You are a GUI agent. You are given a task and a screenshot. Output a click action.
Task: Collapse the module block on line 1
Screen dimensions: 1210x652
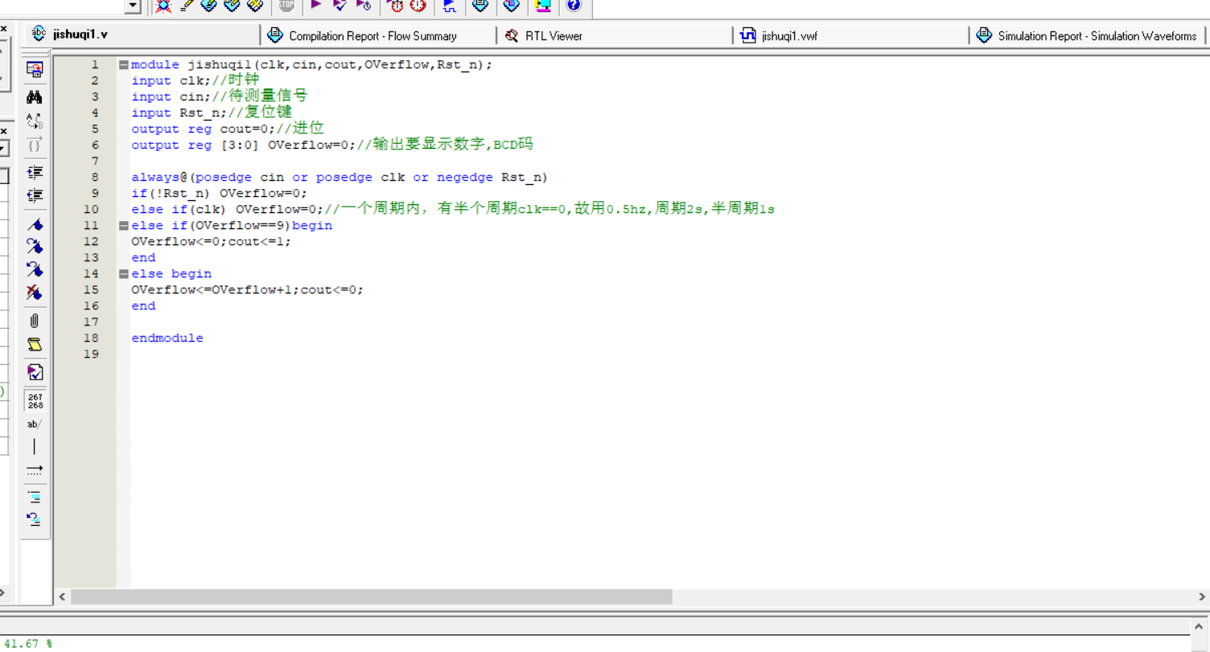coord(123,65)
